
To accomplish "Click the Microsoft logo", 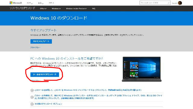I will [x=16, y=3].
